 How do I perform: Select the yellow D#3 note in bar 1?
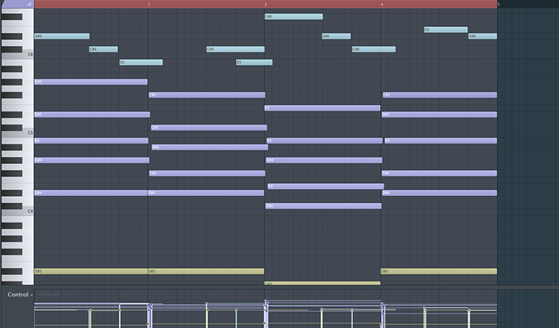(x=90, y=271)
